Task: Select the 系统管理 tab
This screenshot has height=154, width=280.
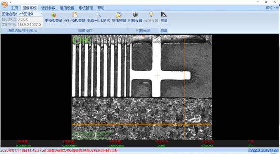Action: click(86, 8)
